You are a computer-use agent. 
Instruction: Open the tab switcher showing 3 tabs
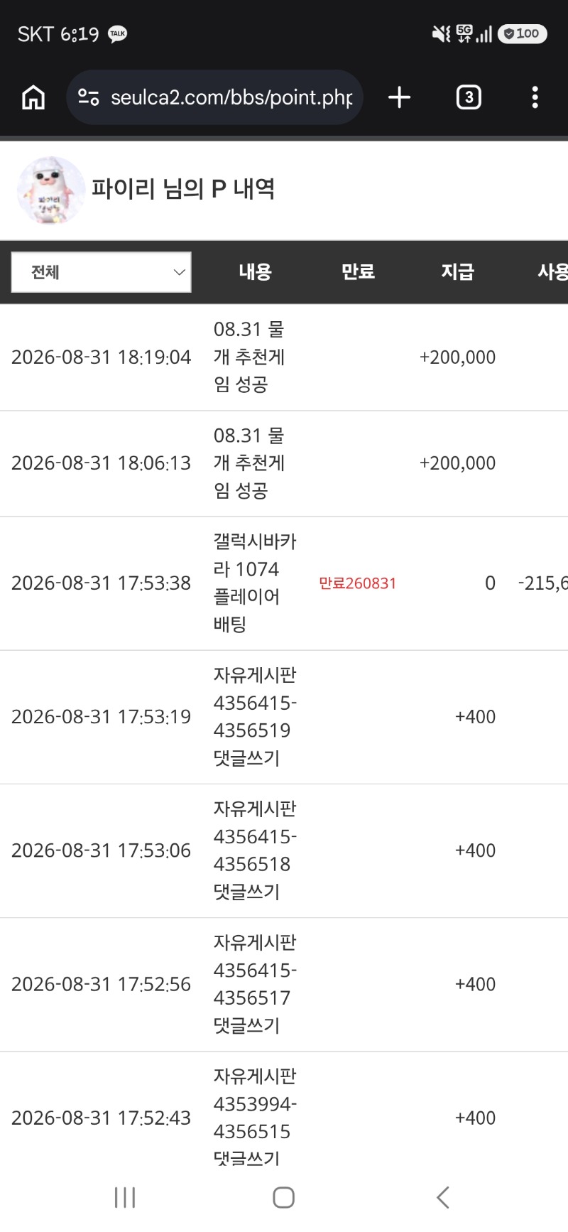click(469, 97)
